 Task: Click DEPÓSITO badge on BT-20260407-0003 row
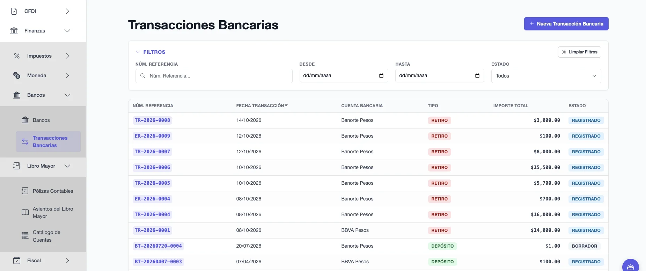[442, 262]
